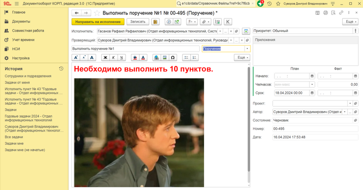363x190 pixels.
Task: Click the main hamburger menu icon
Action: (x=17, y=4)
